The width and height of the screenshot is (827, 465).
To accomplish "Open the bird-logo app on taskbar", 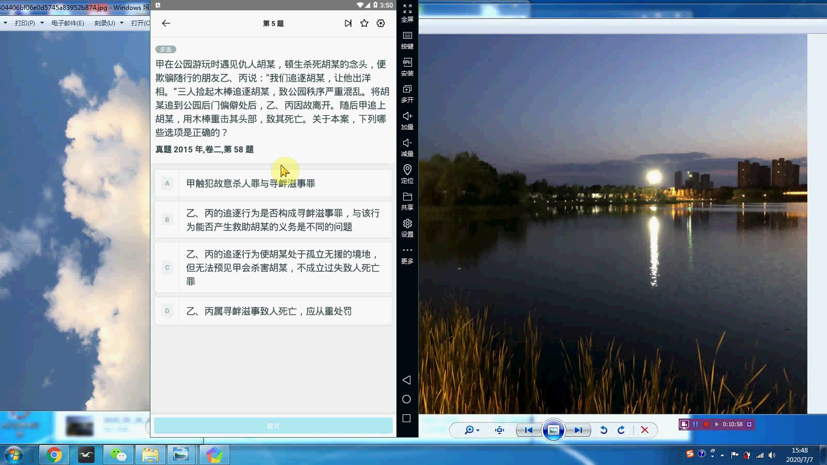I will 86,455.
